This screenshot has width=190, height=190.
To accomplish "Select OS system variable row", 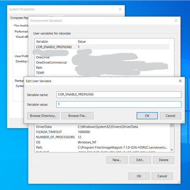I will [102, 142].
